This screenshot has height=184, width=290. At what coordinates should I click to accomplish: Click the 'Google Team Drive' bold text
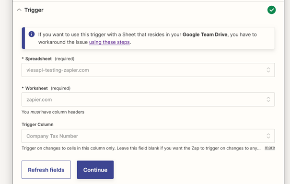click(x=205, y=34)
